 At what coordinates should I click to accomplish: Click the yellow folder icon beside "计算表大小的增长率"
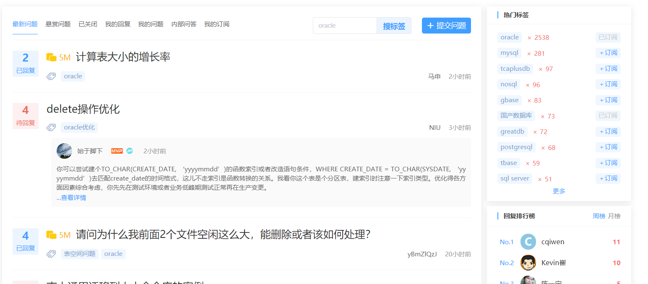52,57
